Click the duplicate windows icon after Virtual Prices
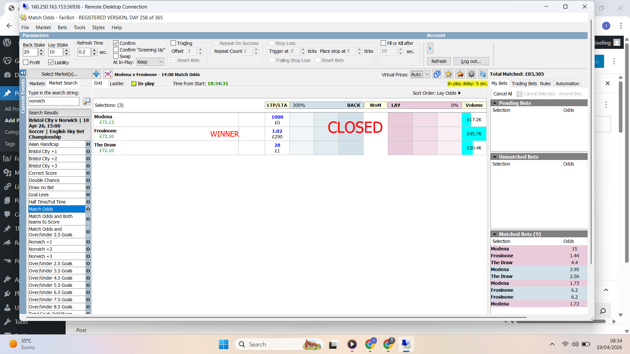The image size is (630, 354). pyautogui.click(x=437, y=74)
